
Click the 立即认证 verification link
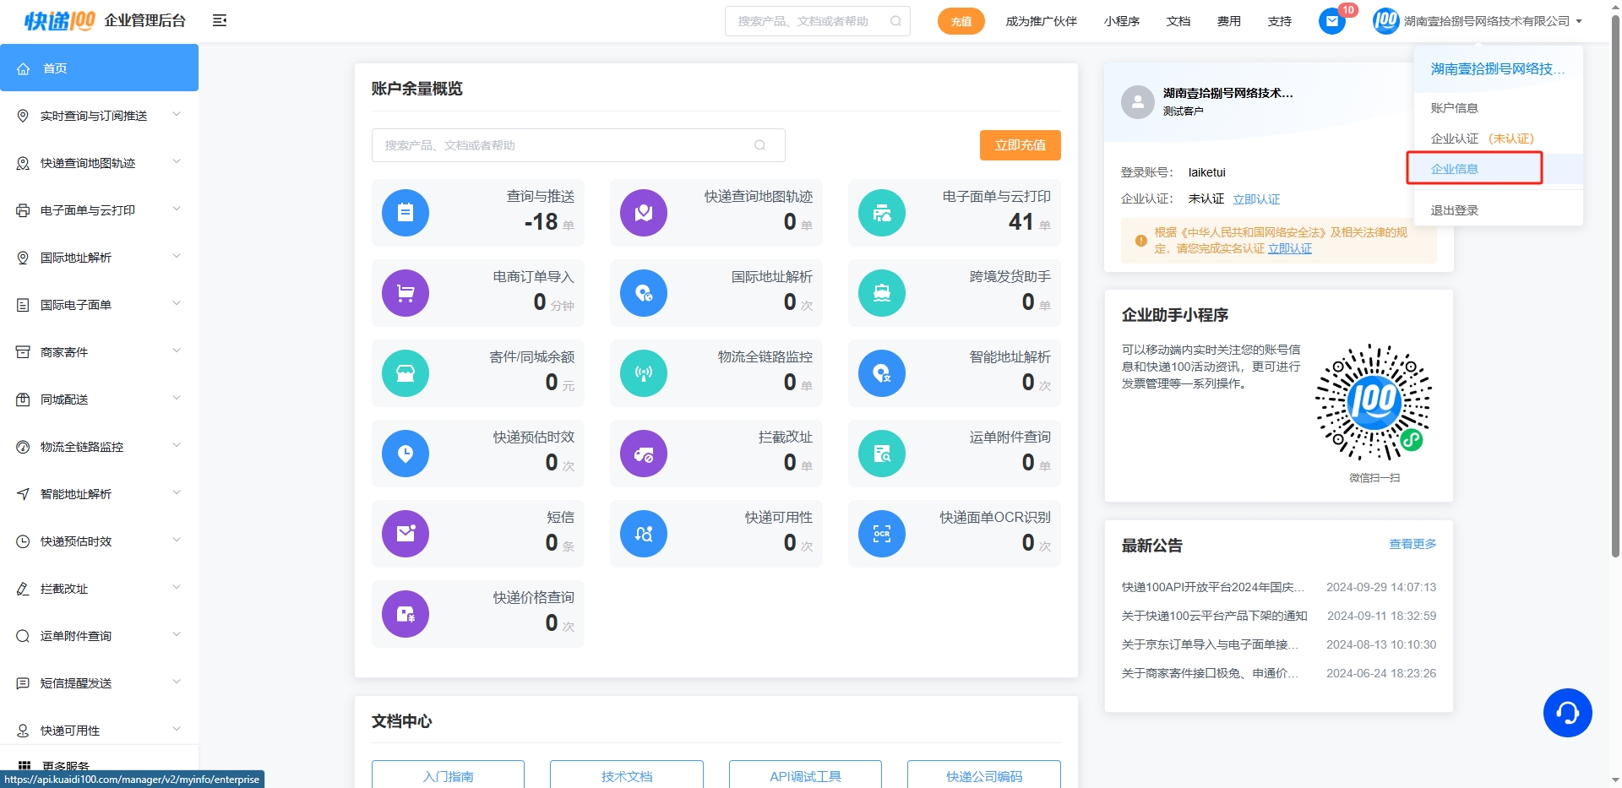point(1255,198)
